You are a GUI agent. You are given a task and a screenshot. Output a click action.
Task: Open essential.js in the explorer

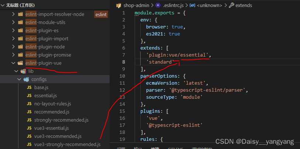(45, 96)
